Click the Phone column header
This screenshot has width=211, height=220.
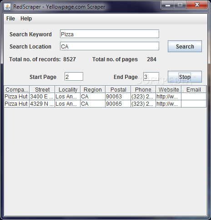(x=143, y=89)
